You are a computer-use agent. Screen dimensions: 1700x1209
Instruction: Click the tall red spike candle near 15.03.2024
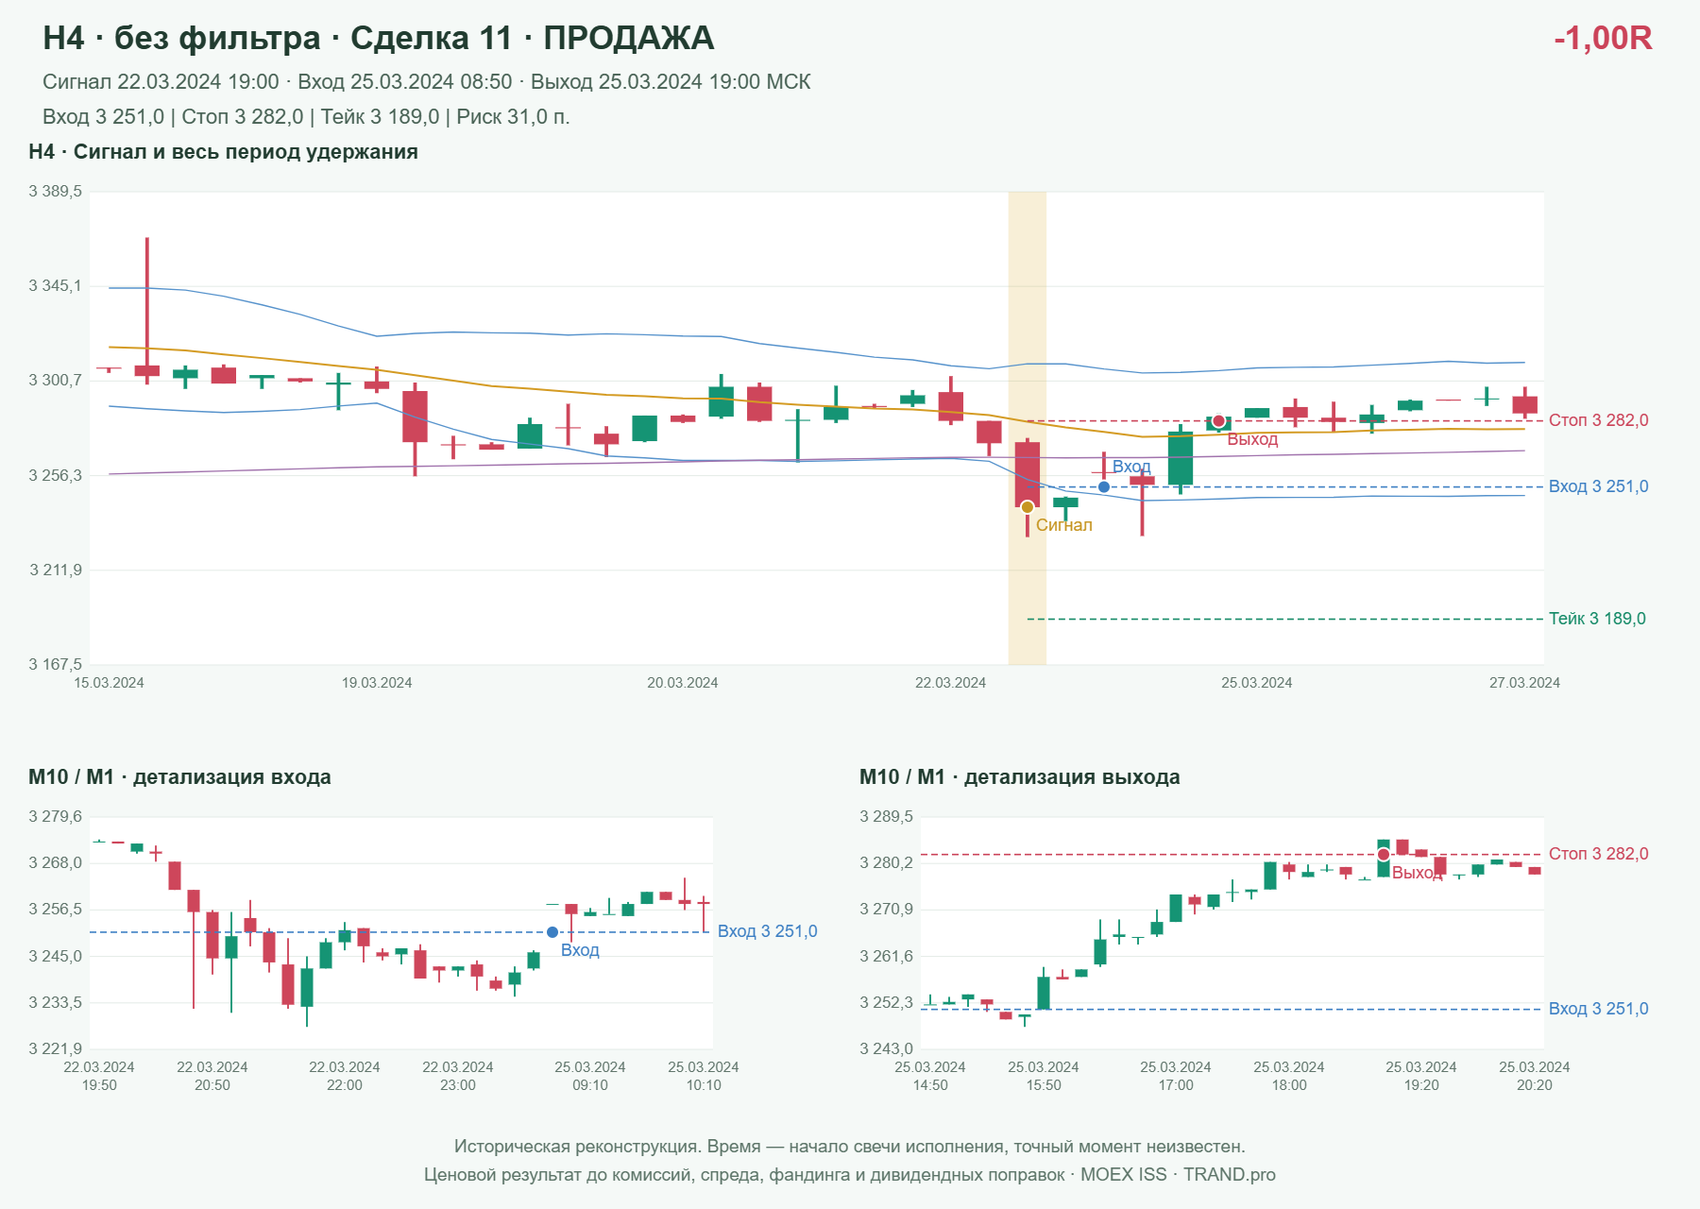coord(147,311)
